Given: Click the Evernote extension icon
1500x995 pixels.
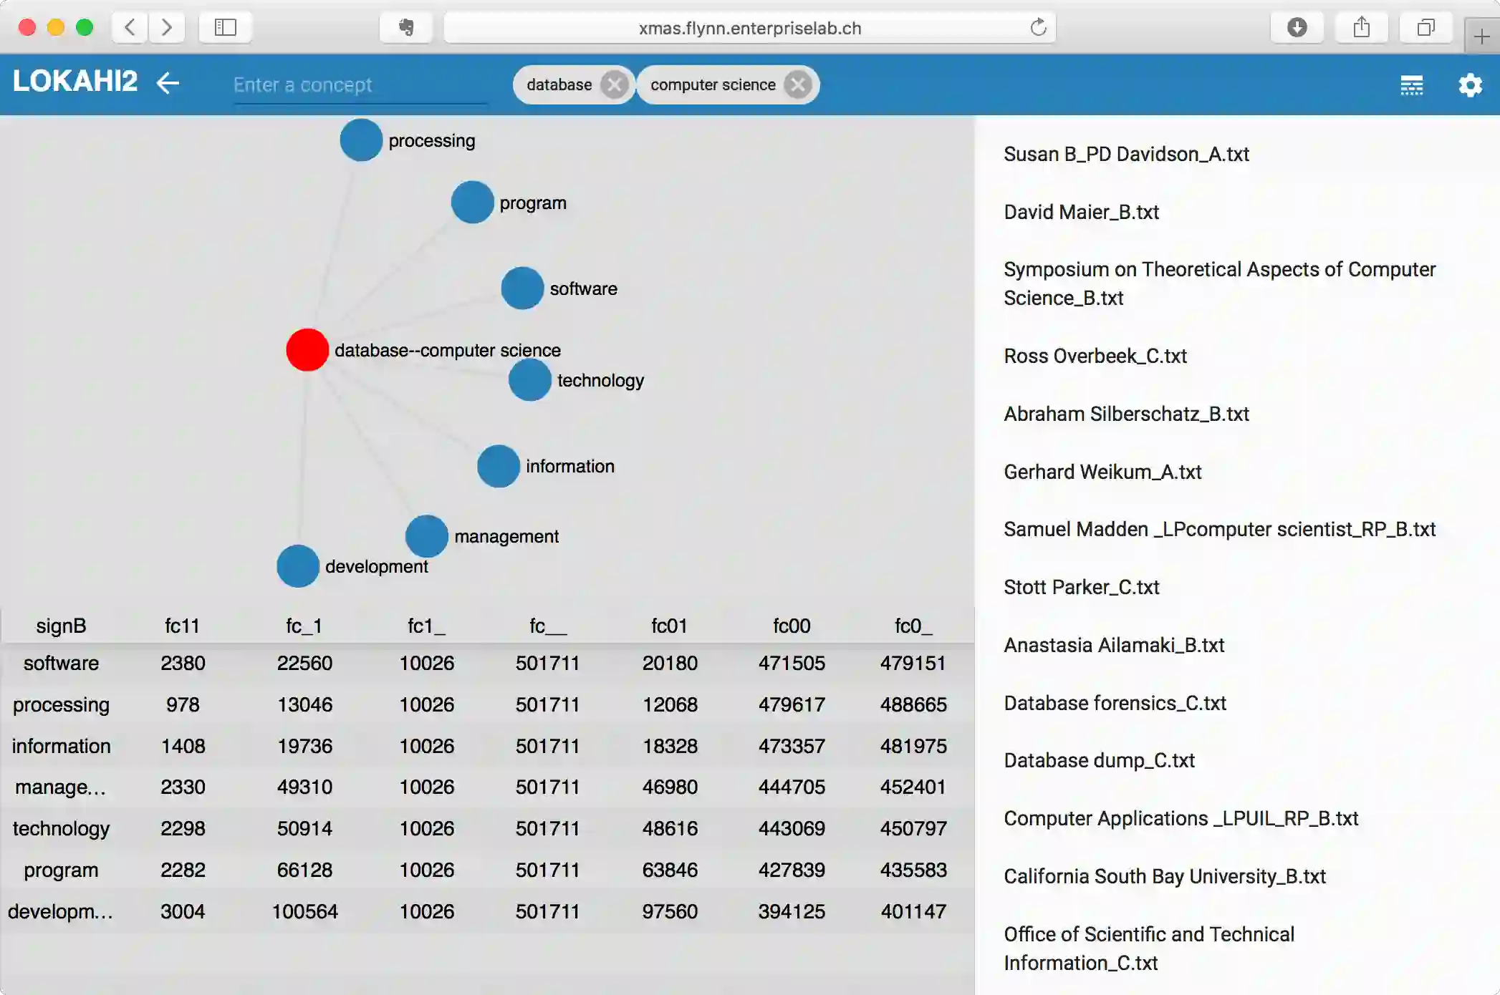Looking at the screenshot, I should [406, 28].
